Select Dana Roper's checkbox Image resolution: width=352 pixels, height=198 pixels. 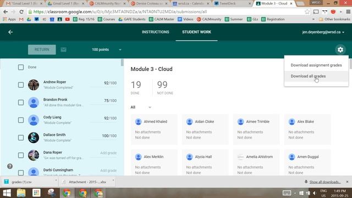click(x=21, y=155)
